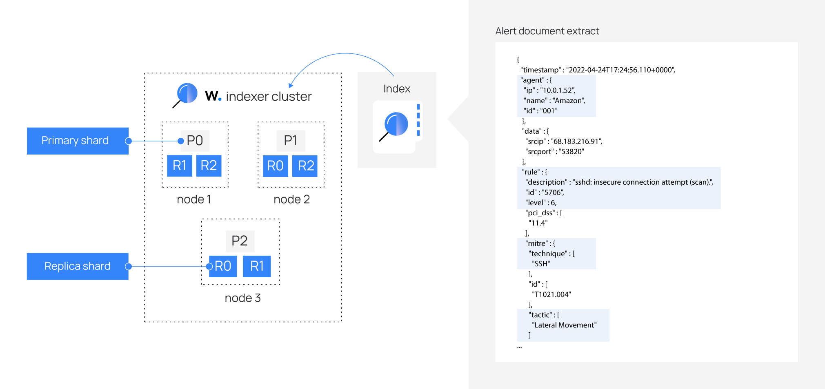The image size is (825, 389).
Task: Toggle the R0 replica in node 2
Action: tap(276, 166)
